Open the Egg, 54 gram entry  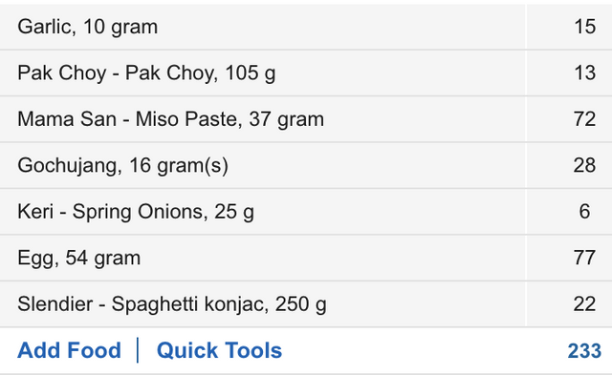(78, 259)
